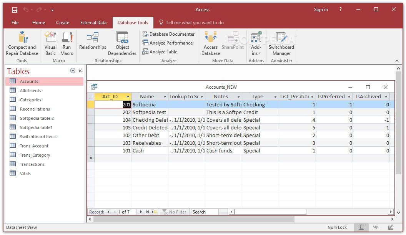Toggle No Filter on the record set
Viewport: 406px width, 235px height.
pos(175,212)
